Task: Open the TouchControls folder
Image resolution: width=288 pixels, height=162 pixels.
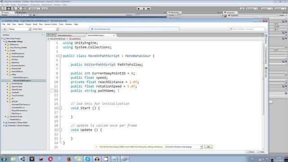Action: click(18, 95)
